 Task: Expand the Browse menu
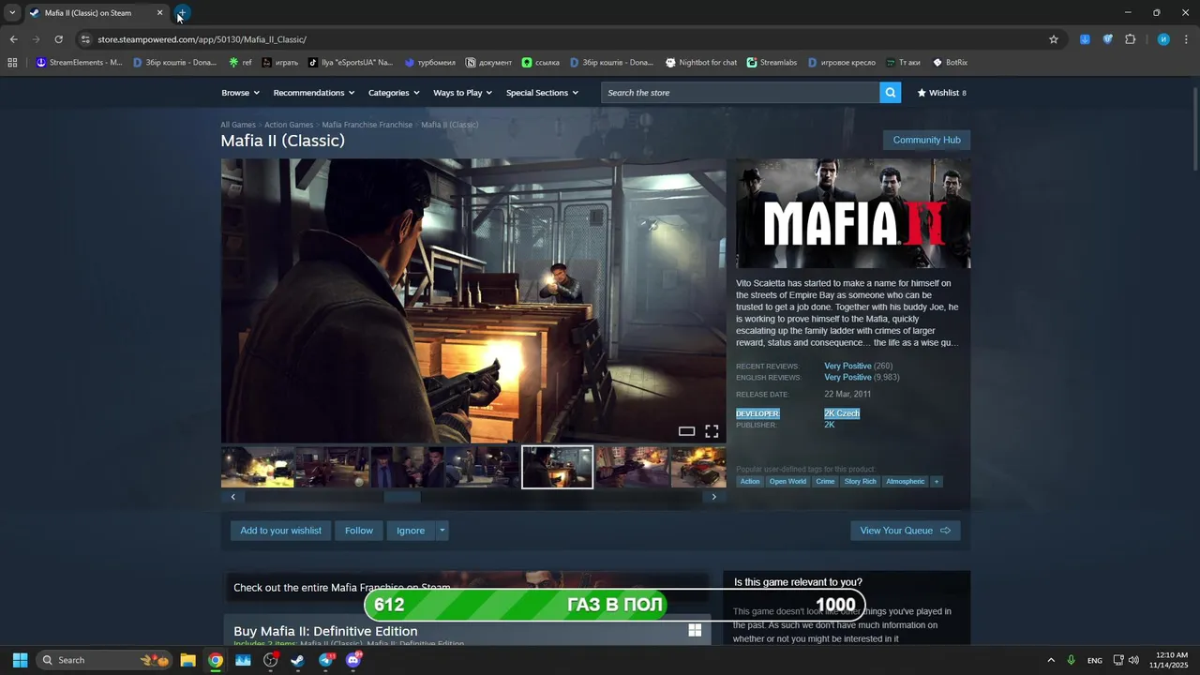239,93
